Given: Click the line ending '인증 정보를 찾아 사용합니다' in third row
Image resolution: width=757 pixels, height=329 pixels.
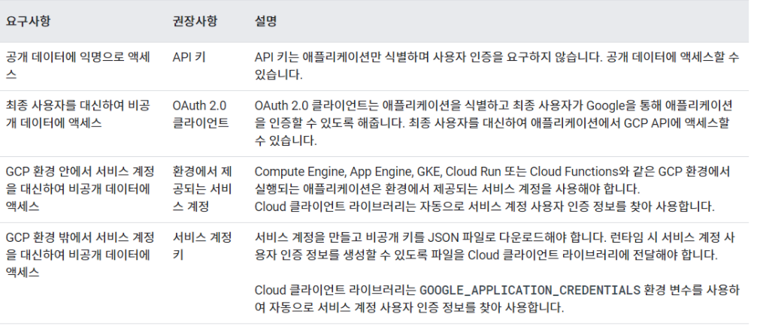Looking at the screenshot, I should click(484, 207).
